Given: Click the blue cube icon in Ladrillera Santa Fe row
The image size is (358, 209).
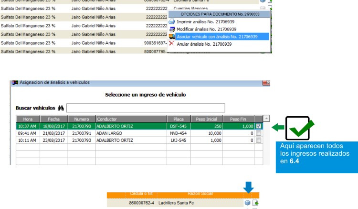Looking at the screenshot, I should [x=247, y=203].
